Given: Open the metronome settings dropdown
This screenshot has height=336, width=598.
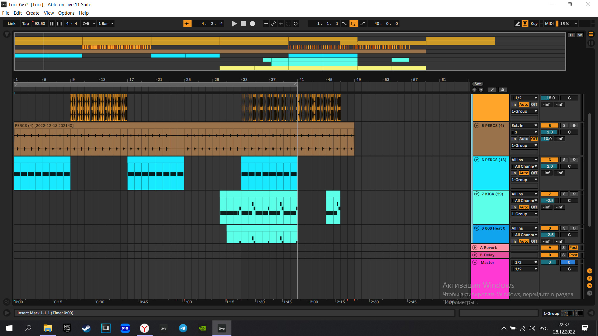Looking at the screenshot, I should (x=94, y=24).
